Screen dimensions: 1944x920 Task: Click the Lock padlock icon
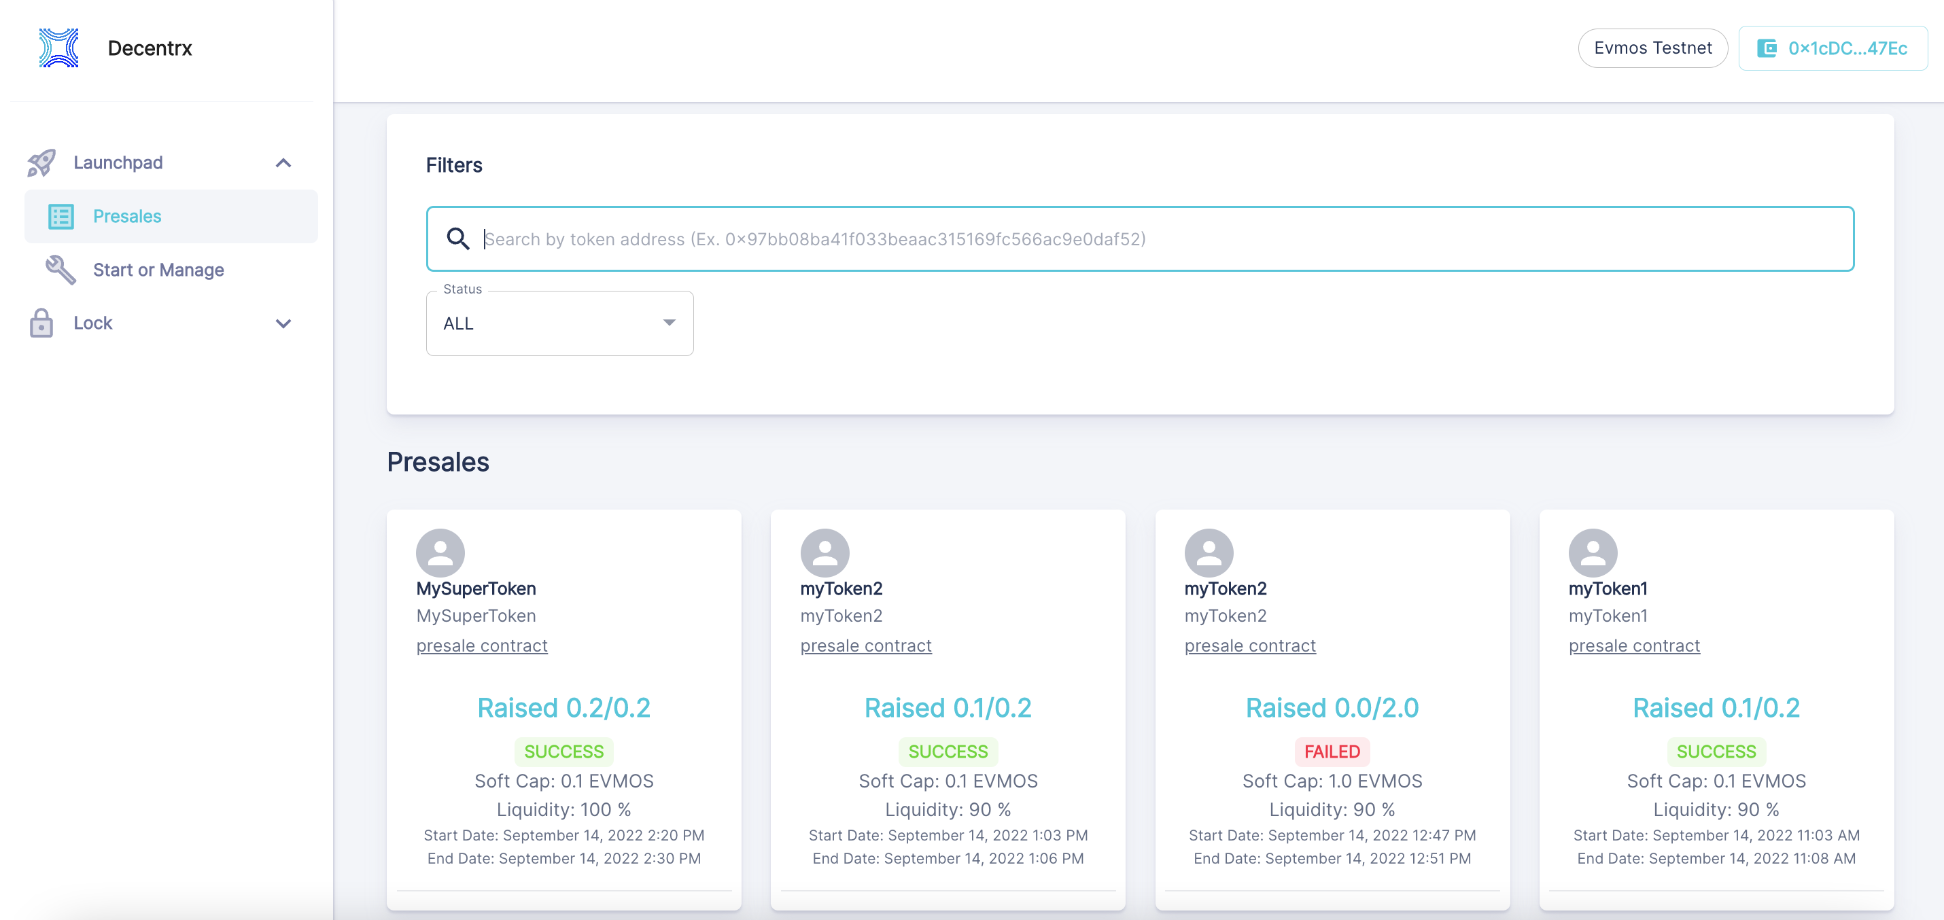41,323
